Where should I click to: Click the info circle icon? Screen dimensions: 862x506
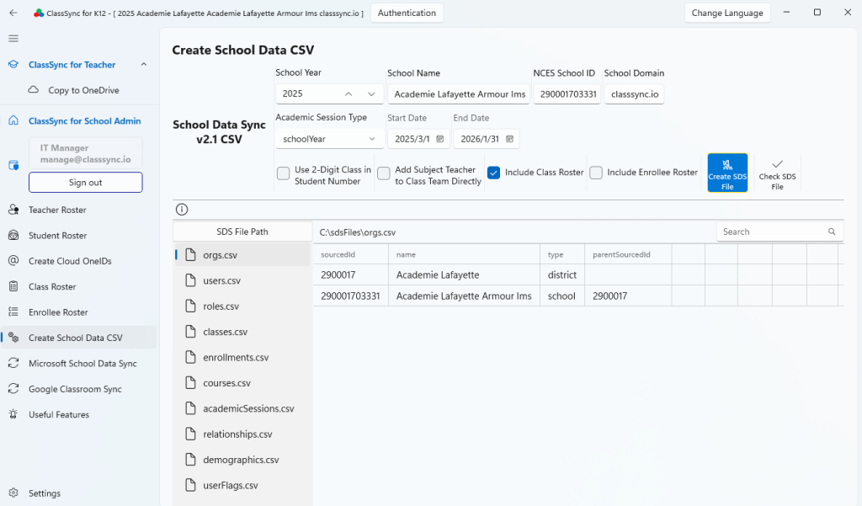182,210
